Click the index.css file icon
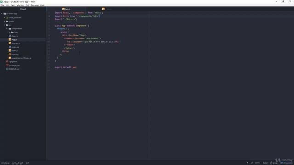Image resolution: width=294 pixels, height=165 pixels. [10, 47]
